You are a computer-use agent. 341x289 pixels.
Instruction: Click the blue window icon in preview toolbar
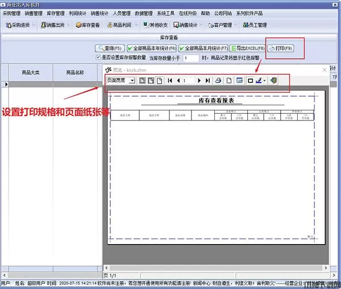click(239, 81)
